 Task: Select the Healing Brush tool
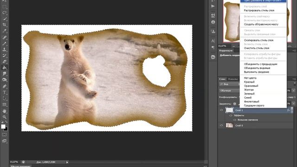point(4,38)
